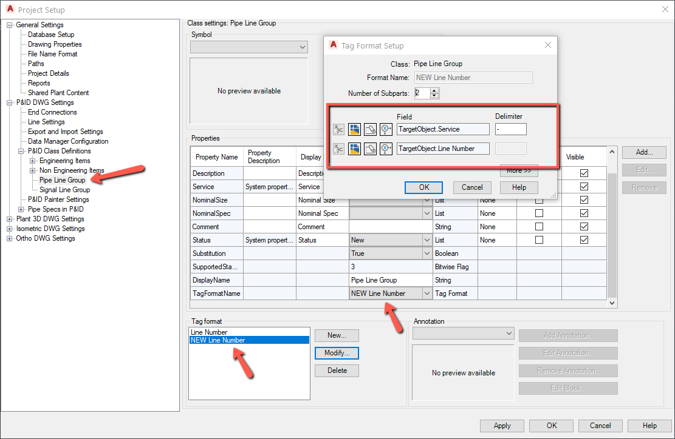The image size is (675, 439).
Task: Check the unchecked box in Comment row
Action: click(539, 226)
